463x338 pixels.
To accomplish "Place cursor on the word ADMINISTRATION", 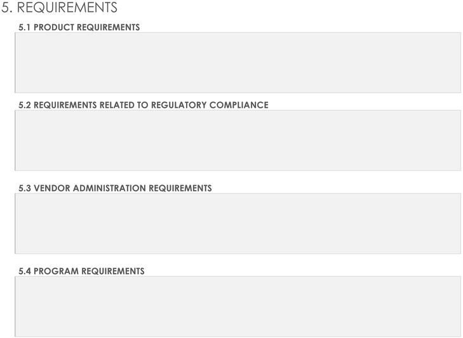I will coord(109,188).
